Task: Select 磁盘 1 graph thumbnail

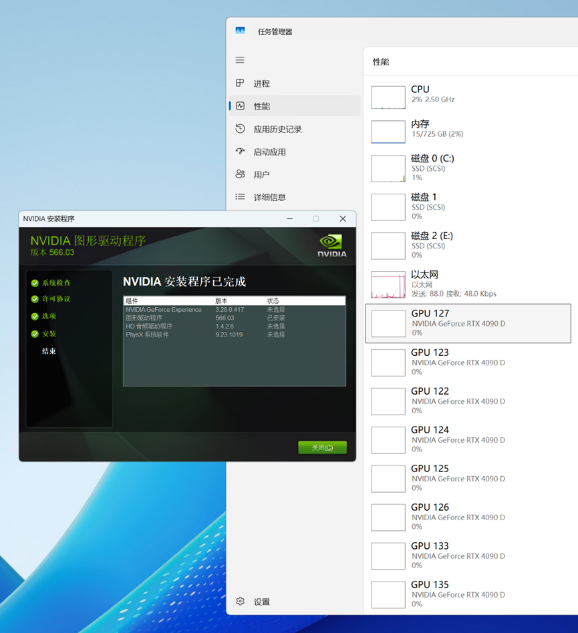Action: [x=388, y=207]
